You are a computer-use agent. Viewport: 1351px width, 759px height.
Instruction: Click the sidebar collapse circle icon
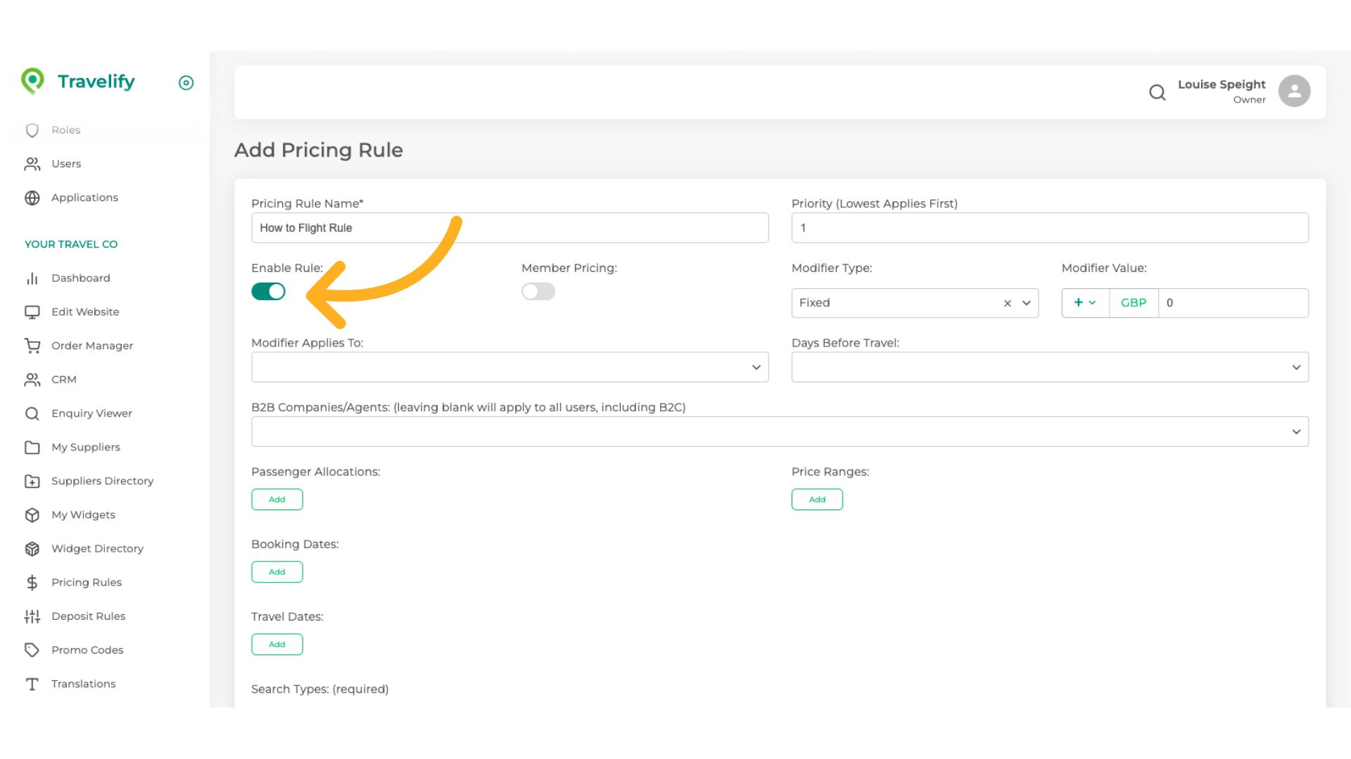point(186,83)
